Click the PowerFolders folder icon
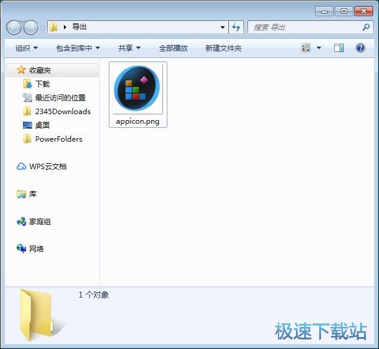379x349 pixels. point(27,139)
